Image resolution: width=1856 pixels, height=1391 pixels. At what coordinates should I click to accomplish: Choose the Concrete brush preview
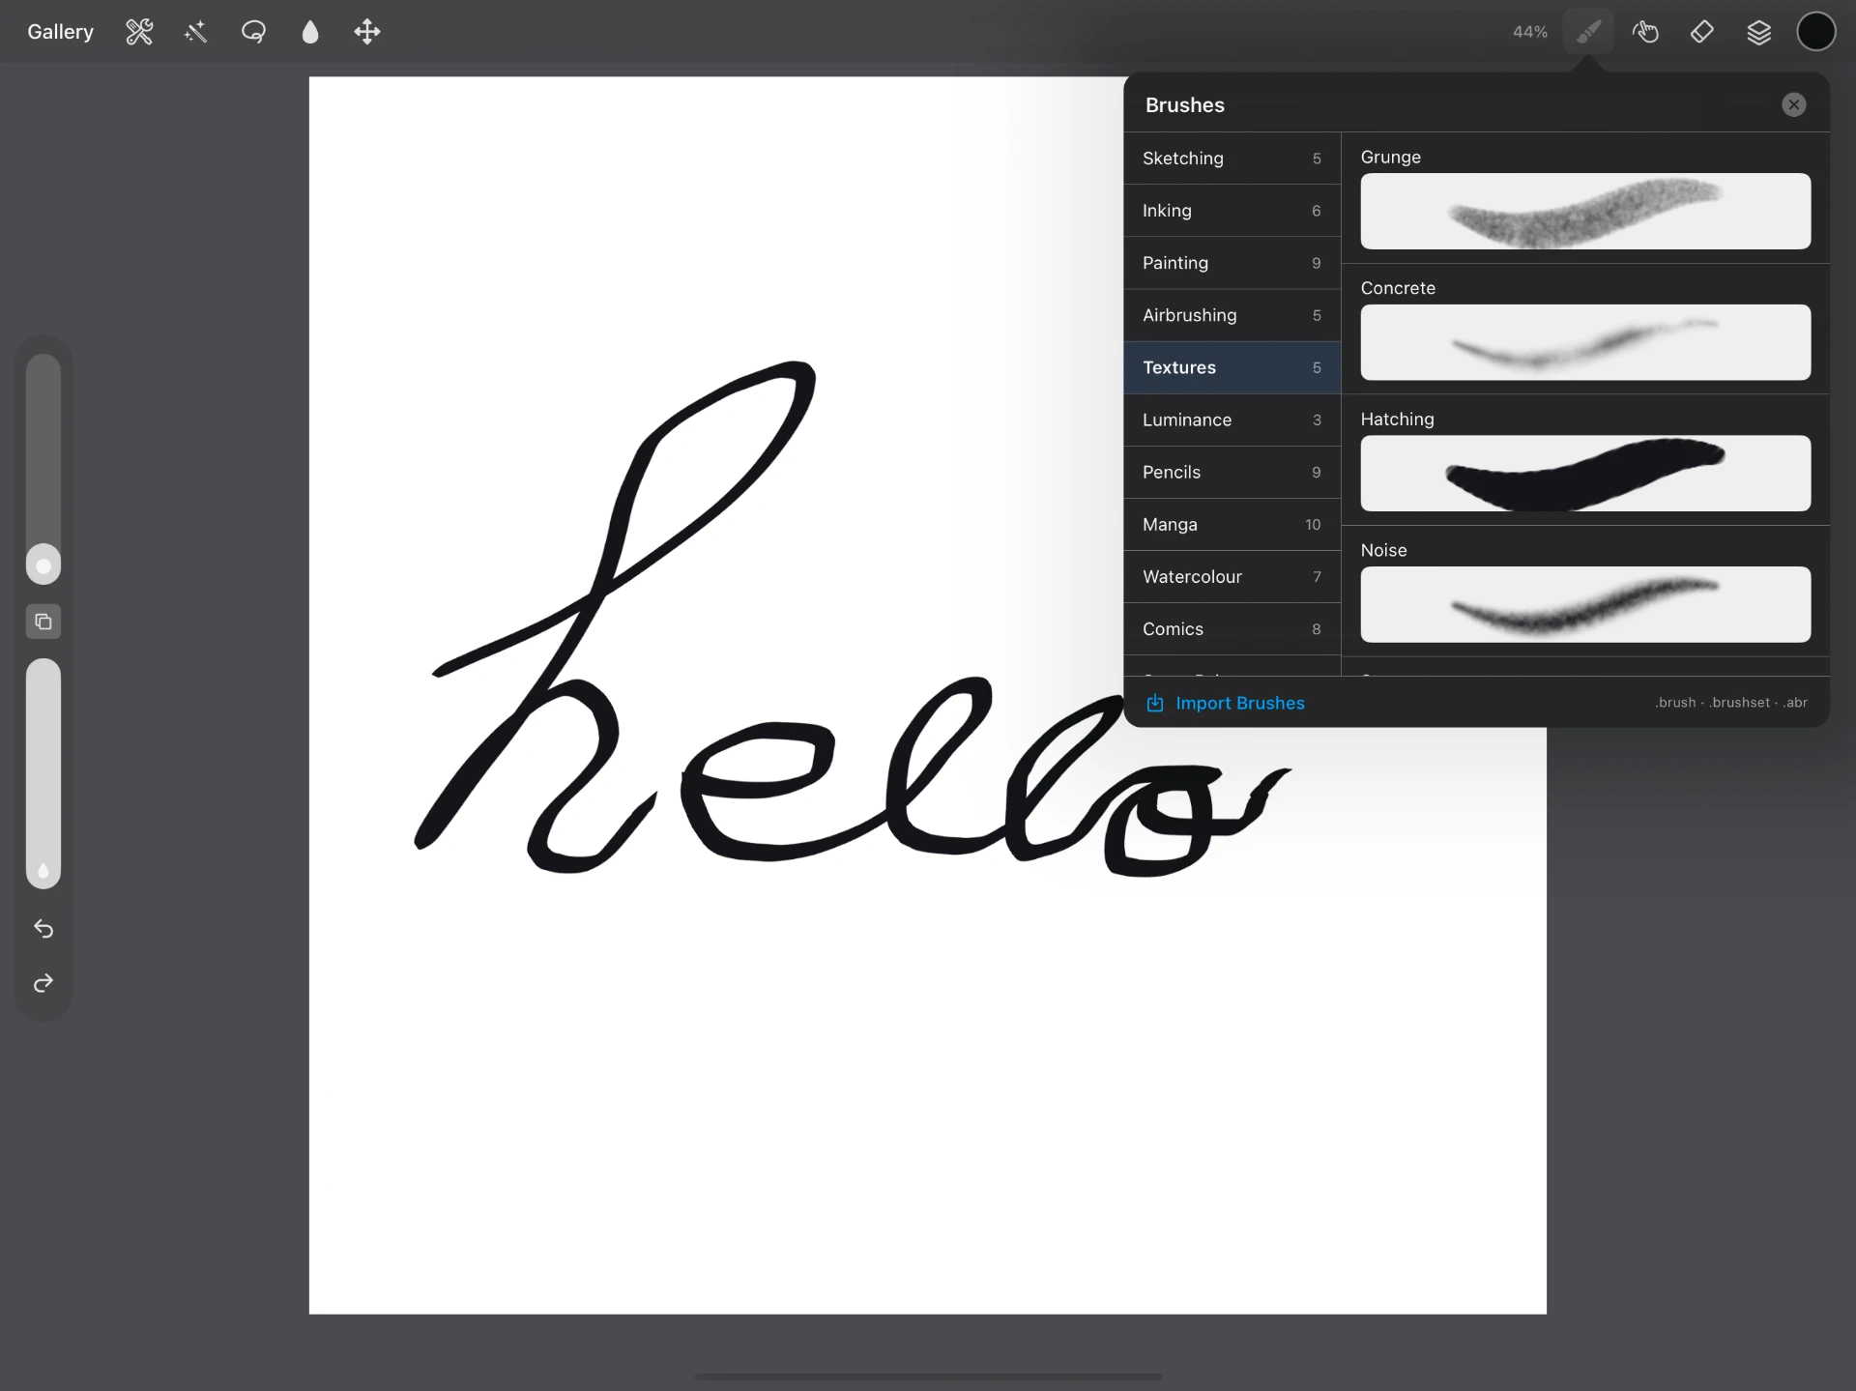(1585, 342)
